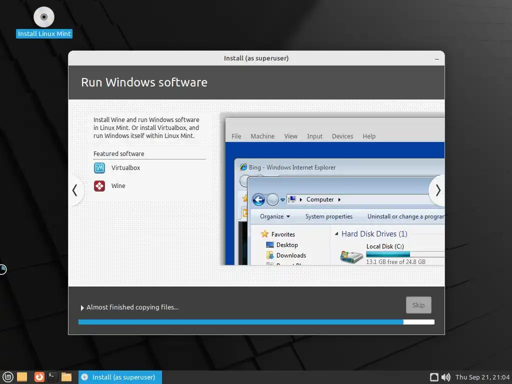512x384 pixels.
Task: Advance to the next slide with the right arrow
Action: [437, 190]
